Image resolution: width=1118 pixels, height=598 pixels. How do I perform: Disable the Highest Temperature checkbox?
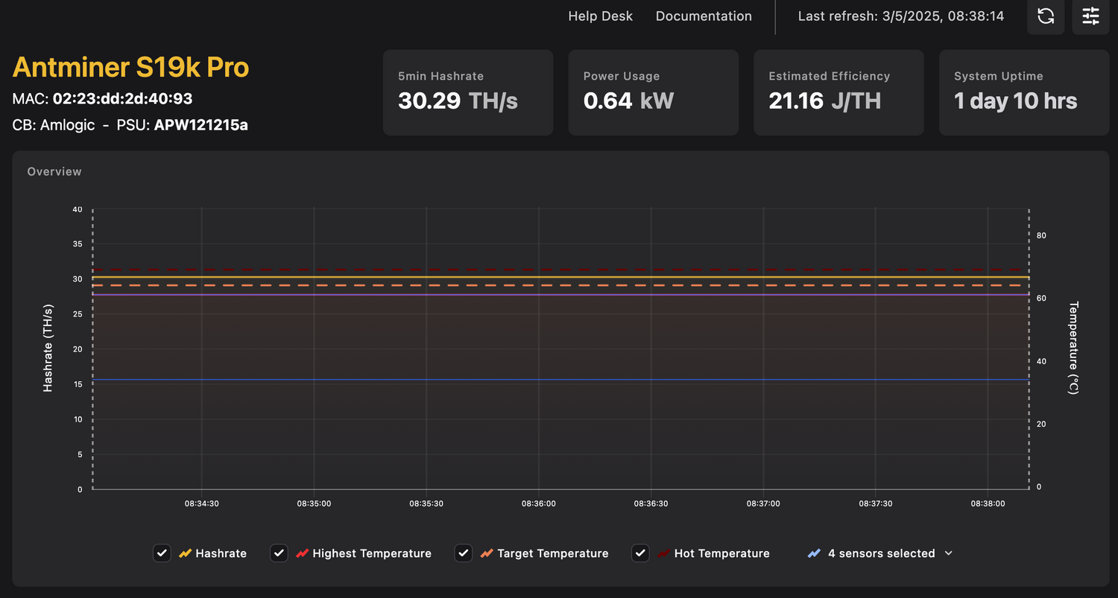tap(279, 553)
